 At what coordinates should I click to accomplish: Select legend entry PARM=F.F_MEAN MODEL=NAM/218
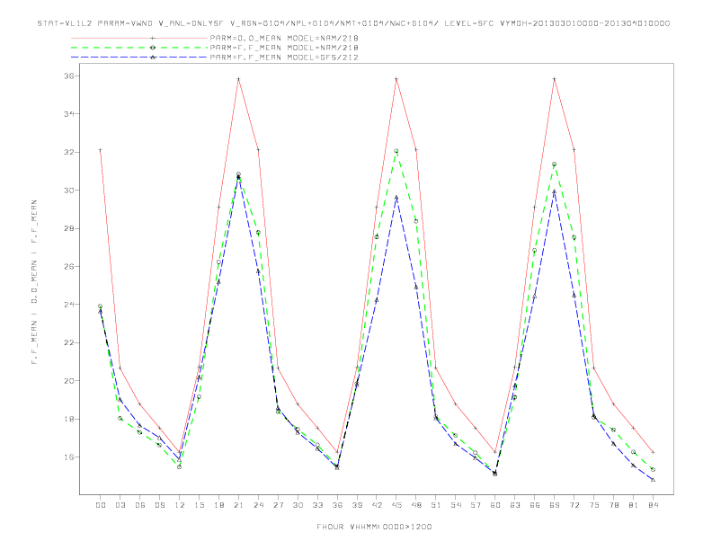284,48
